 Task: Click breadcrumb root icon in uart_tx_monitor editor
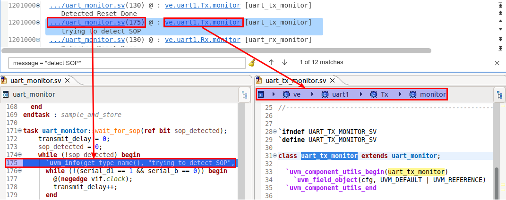point(261,95)
